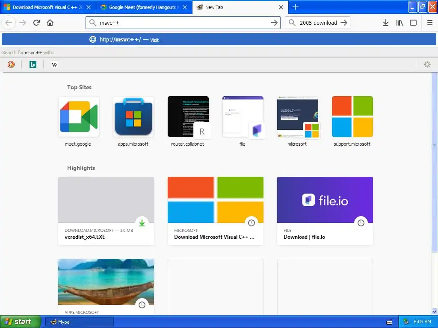Open the downloads toolbar button

click(386, 23)
